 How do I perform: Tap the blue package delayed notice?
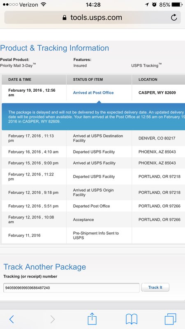pyautogui.click(x=93, y=117)
